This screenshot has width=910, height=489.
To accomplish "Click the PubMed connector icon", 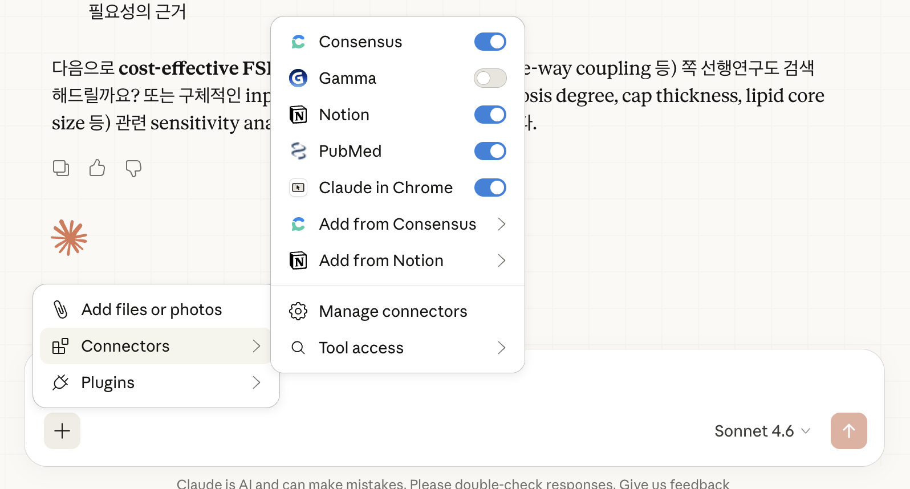I will (x=298, y=151).
